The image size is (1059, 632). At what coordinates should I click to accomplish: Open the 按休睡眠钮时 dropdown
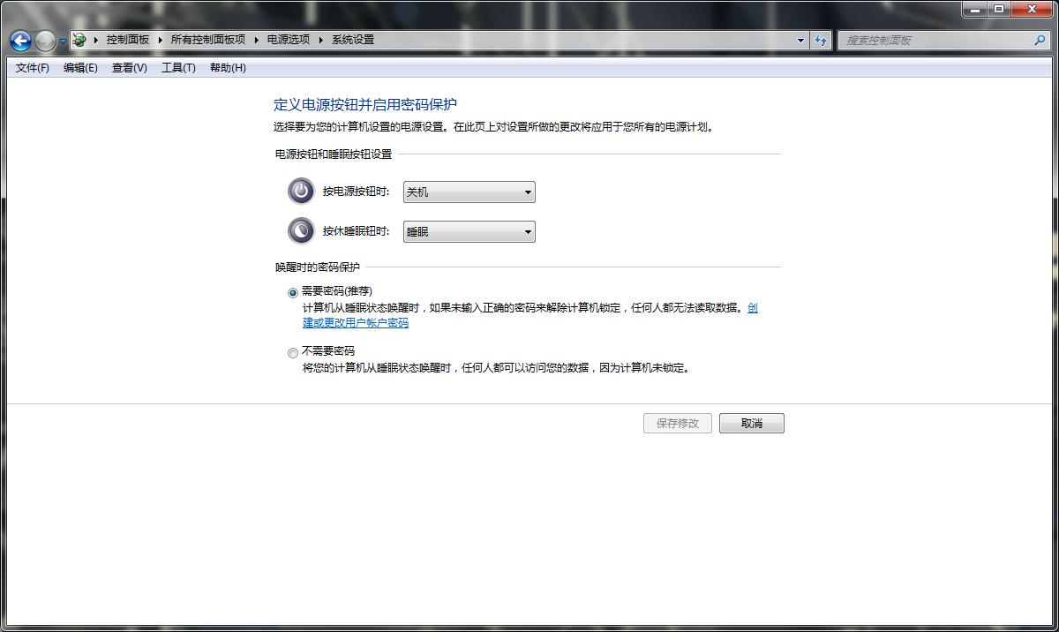(469, 231)
